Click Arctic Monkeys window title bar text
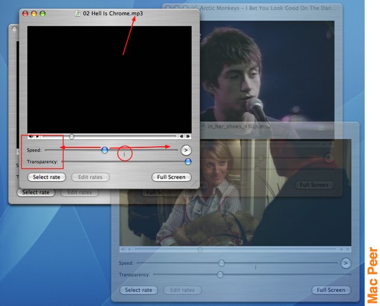The width and height of the screenshot is (380, 306). coord(268,8)
